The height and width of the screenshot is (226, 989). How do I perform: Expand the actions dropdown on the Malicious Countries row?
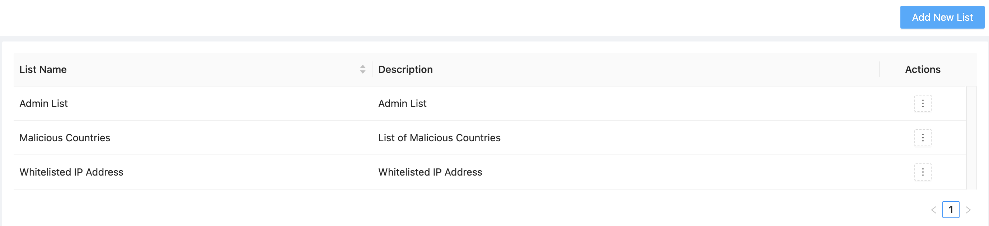click(x=923, y=138)
